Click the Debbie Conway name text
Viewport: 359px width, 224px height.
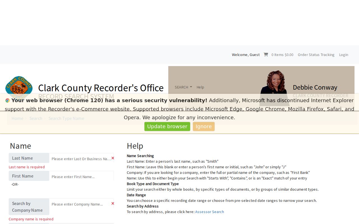[315, 87]
